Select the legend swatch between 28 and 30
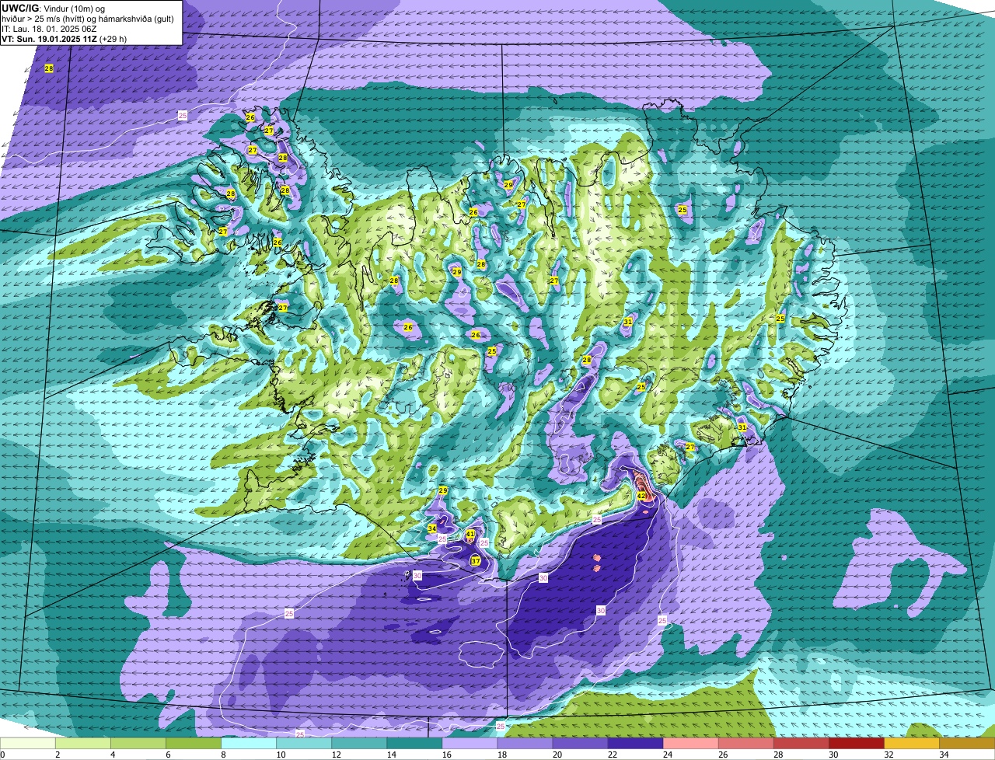995x760 pixels. [x=801, y=743]
